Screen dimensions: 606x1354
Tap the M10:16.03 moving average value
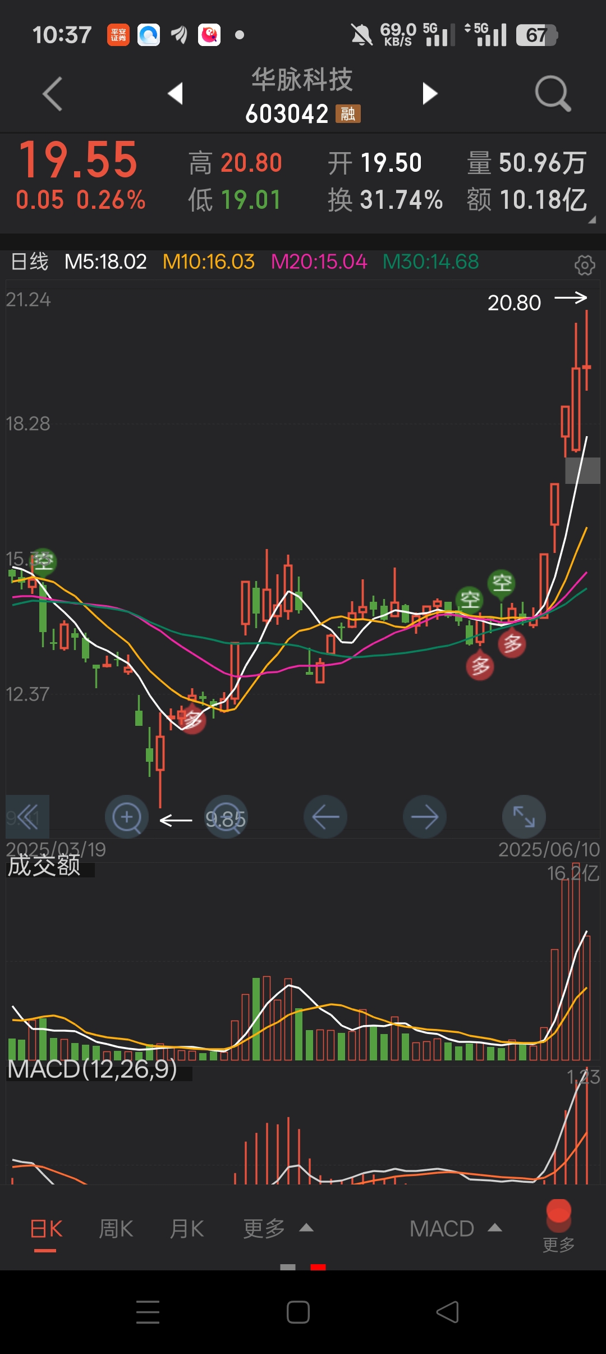pyautogui.click(x=209, y=262)
